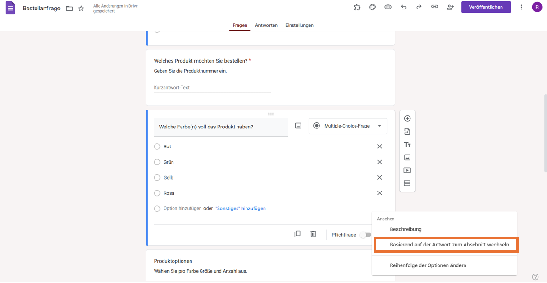Viewport: 547px width, 283px height.
Task: Delete the color question with the trash icon
Action: [x=313, y=234]
